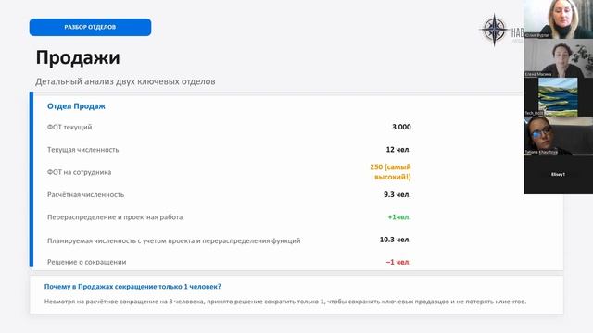Click the «Текущая численность» row label
593x333 pixels.
(82, 150)
